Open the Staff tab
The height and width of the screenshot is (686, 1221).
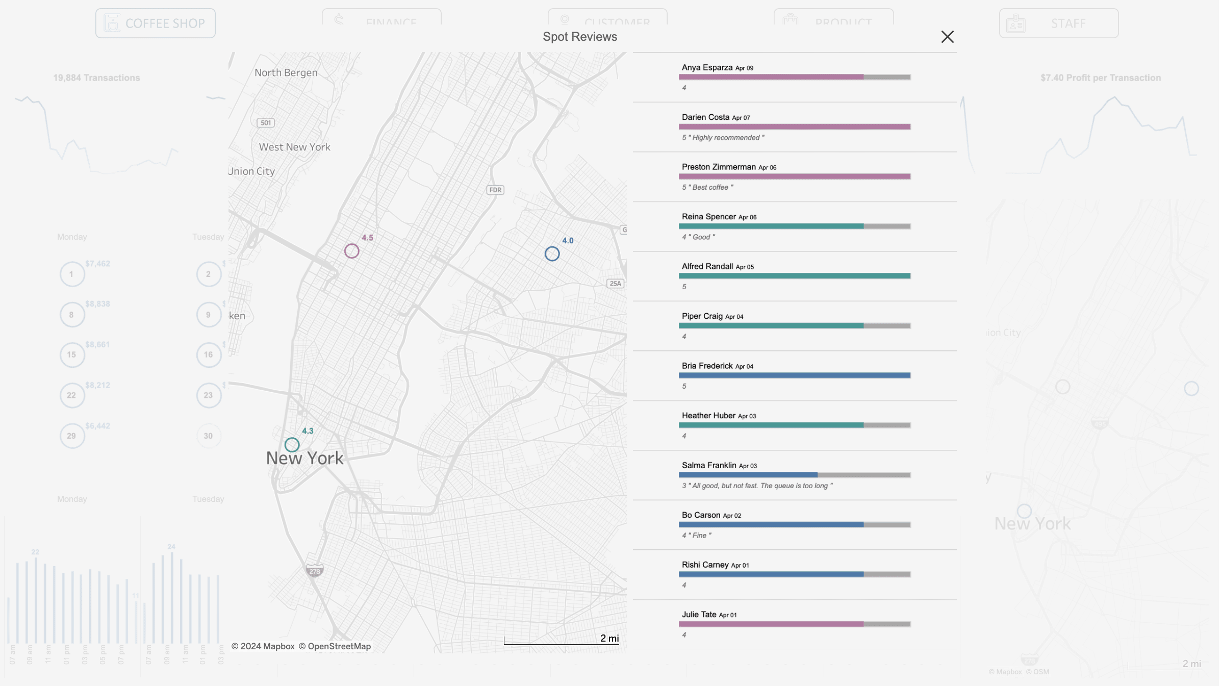coord(1059,23)
